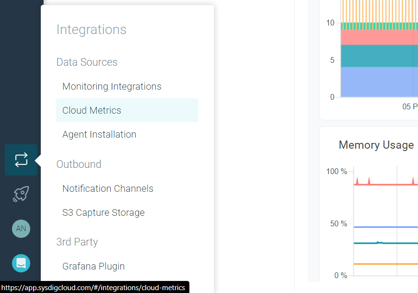The height and width of the screenshot is (293, 418).
Task: Select S3 Capture Storage
Action: click(x=103, y=212)
